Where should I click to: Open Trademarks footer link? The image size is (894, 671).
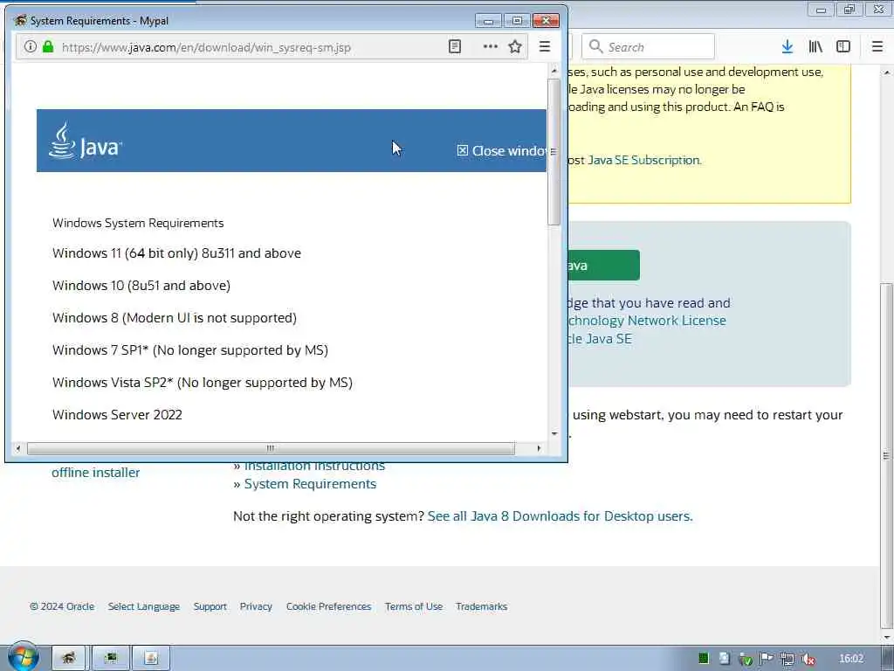click(x=481, y=606)
